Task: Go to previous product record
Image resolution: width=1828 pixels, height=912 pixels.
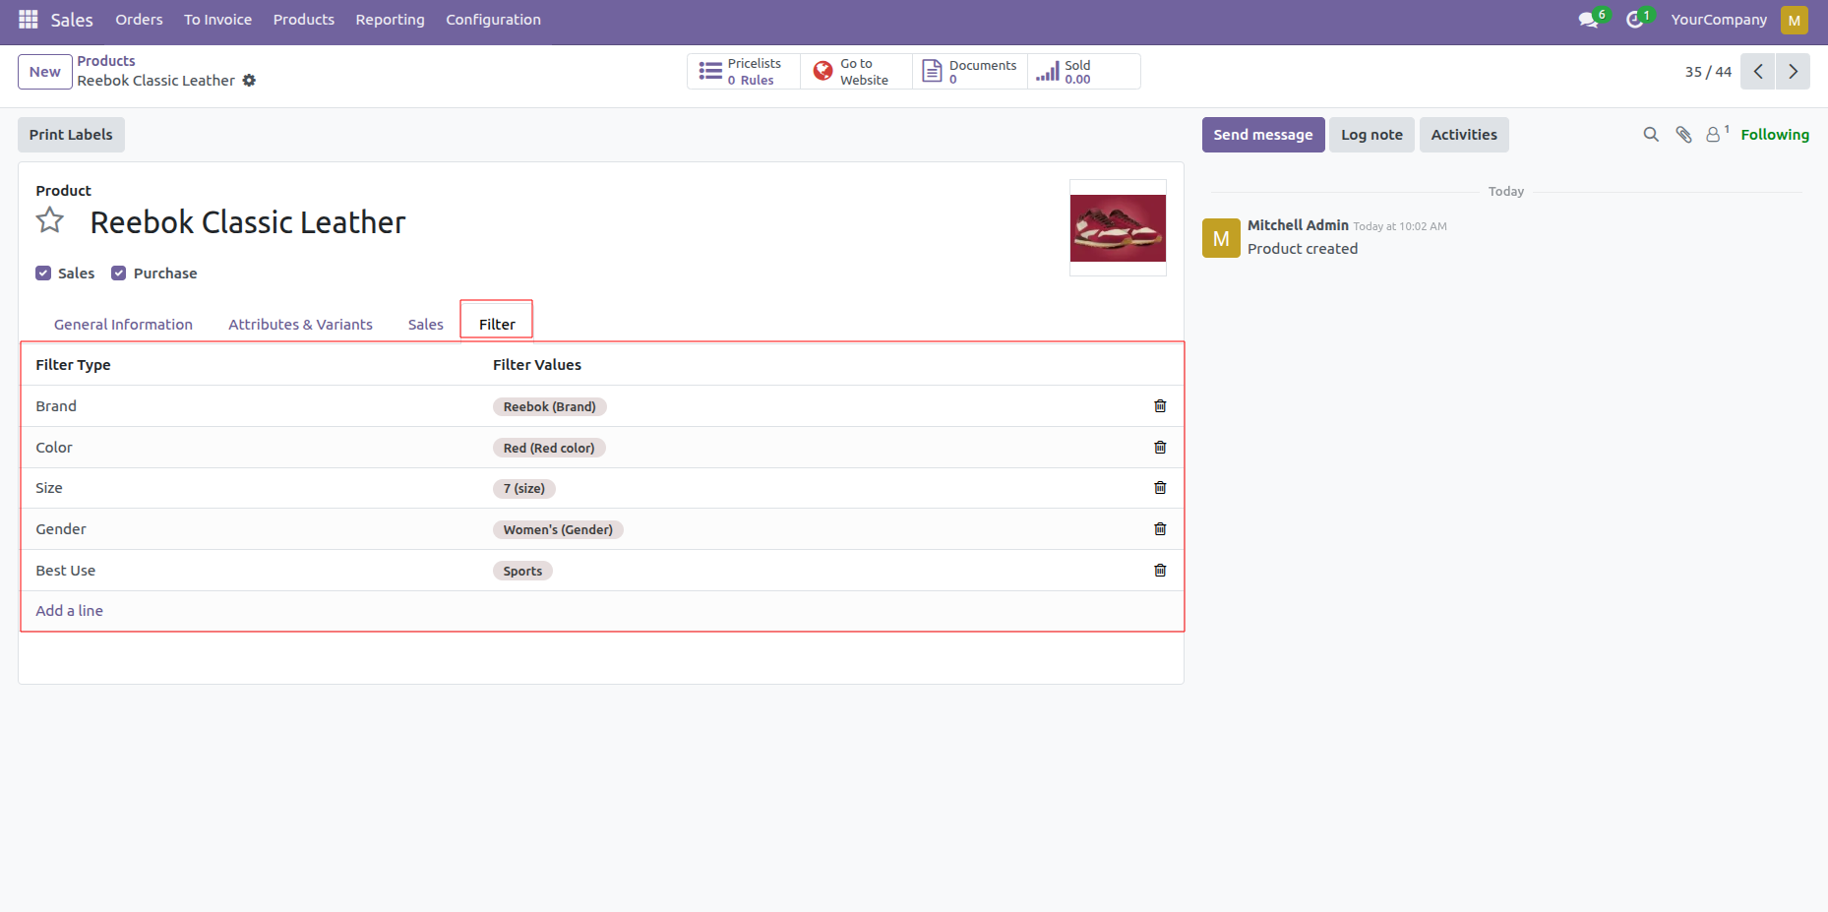Action: (1758, 72)
